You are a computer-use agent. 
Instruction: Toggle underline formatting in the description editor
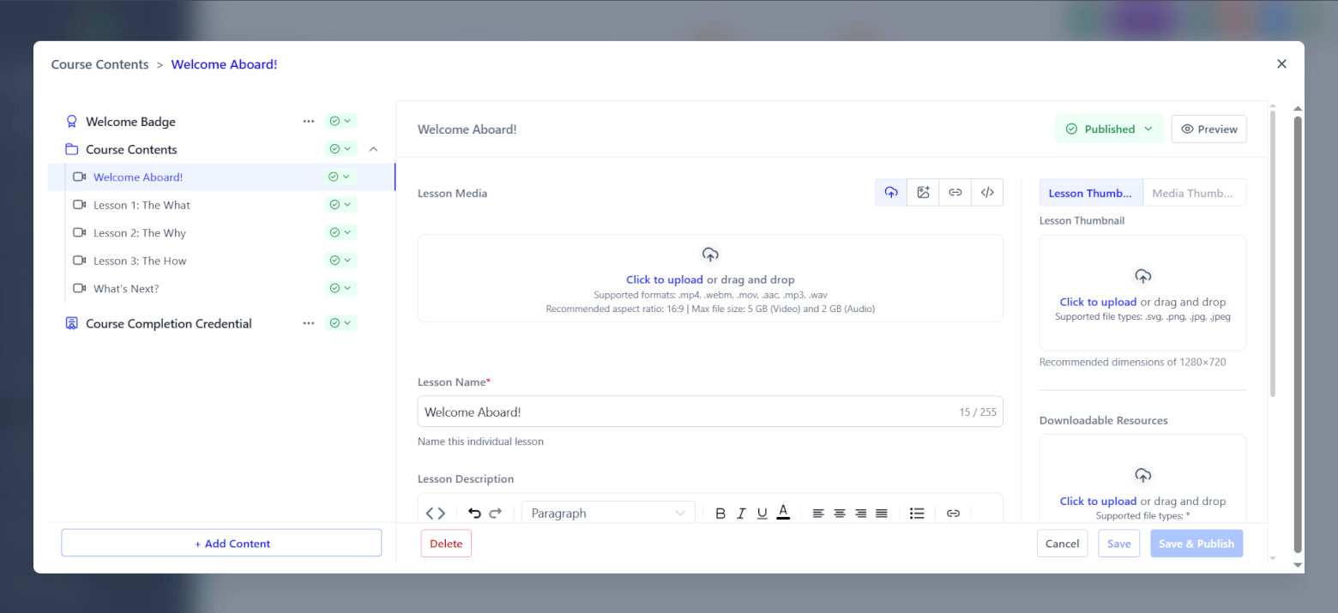(762, 514)
